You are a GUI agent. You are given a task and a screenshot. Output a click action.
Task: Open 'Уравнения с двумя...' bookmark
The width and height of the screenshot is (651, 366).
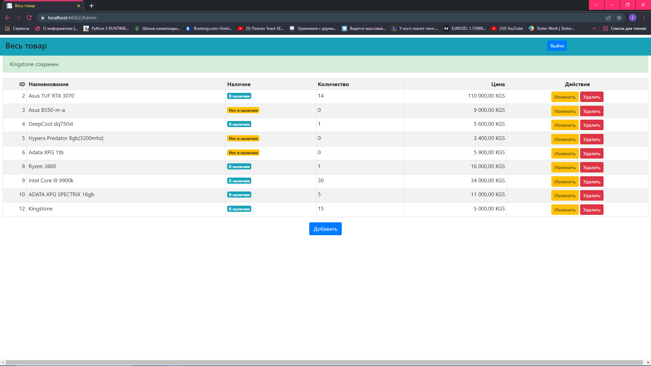tap(313, 28)
